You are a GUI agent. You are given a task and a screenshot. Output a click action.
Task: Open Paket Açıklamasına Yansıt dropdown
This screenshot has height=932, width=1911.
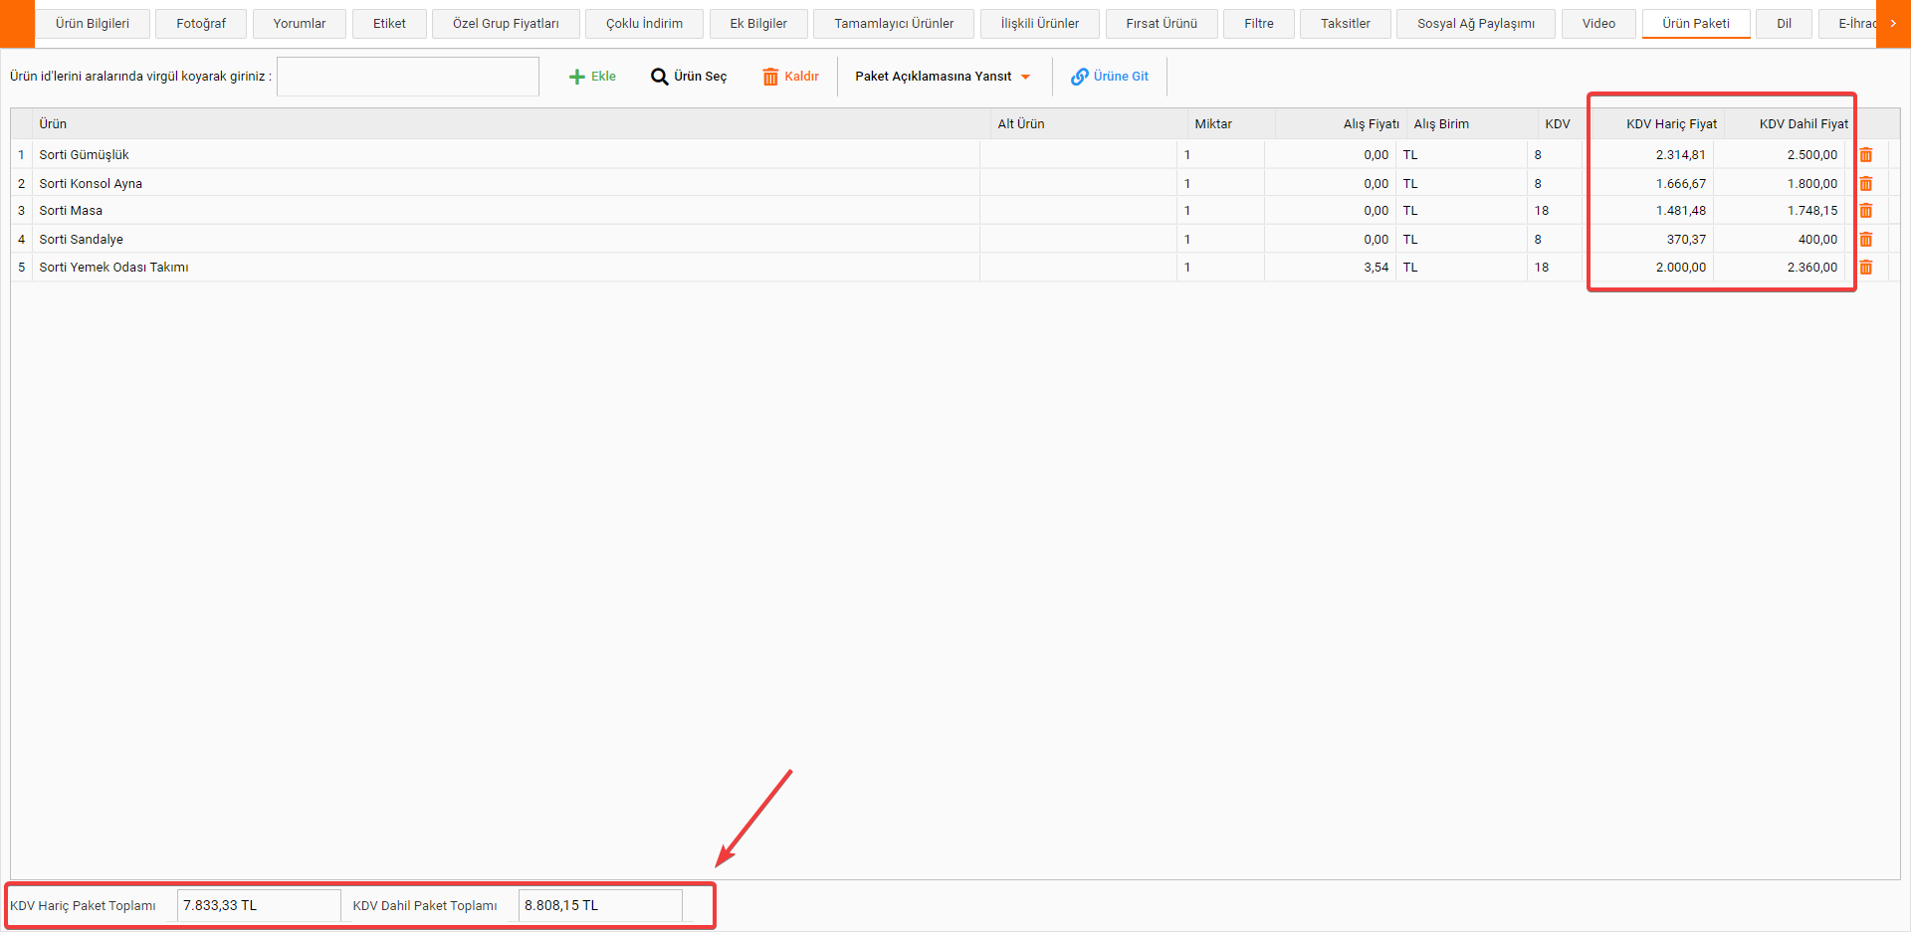point(942,77)
